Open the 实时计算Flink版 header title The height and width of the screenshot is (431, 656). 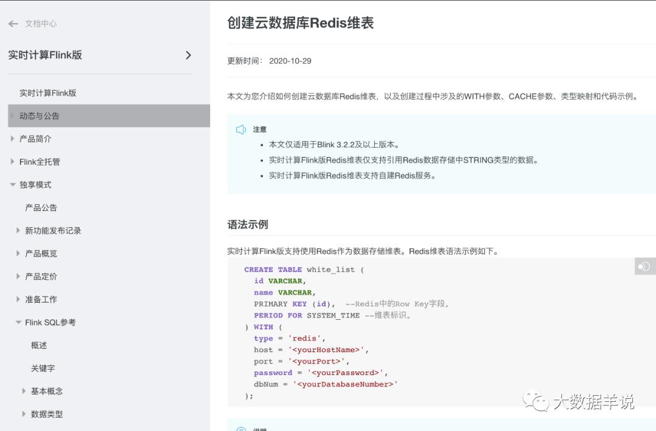pyautogui.click(x=45, y=55)
